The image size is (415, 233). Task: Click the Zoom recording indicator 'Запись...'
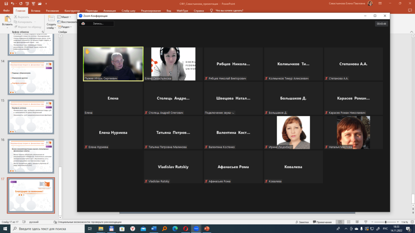(96, 23)
